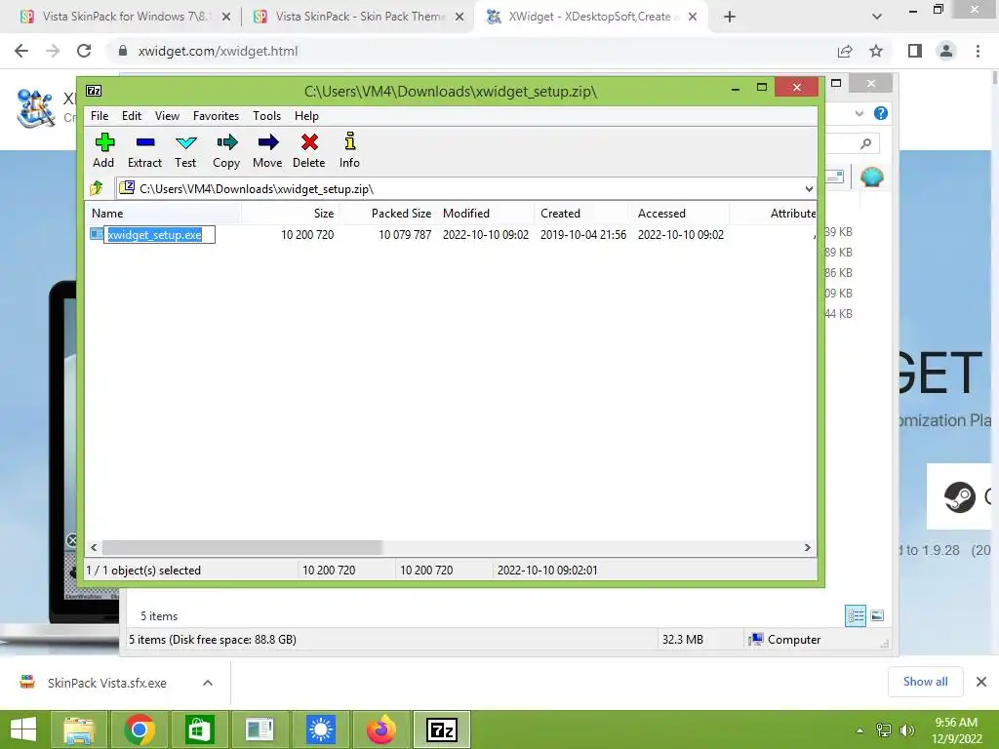
Task: Click the Explorer help question mark icon
Action: pyautogui.click(x=881, y=113)
